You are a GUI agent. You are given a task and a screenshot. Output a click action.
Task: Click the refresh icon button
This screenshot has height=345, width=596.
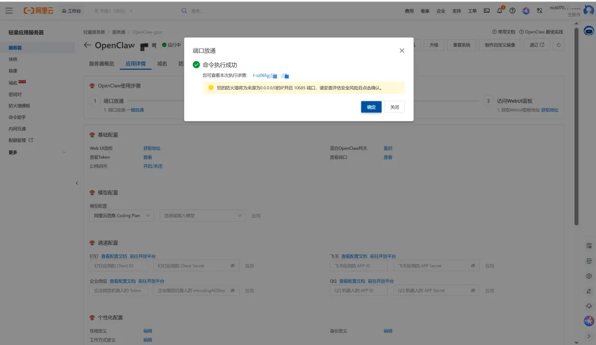(x=558, y=45)
